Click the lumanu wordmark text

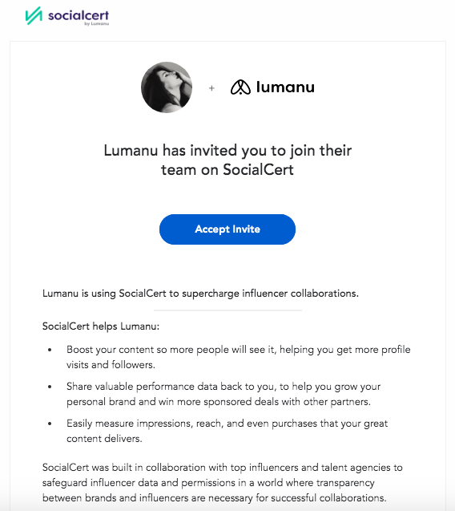(285, 87)
